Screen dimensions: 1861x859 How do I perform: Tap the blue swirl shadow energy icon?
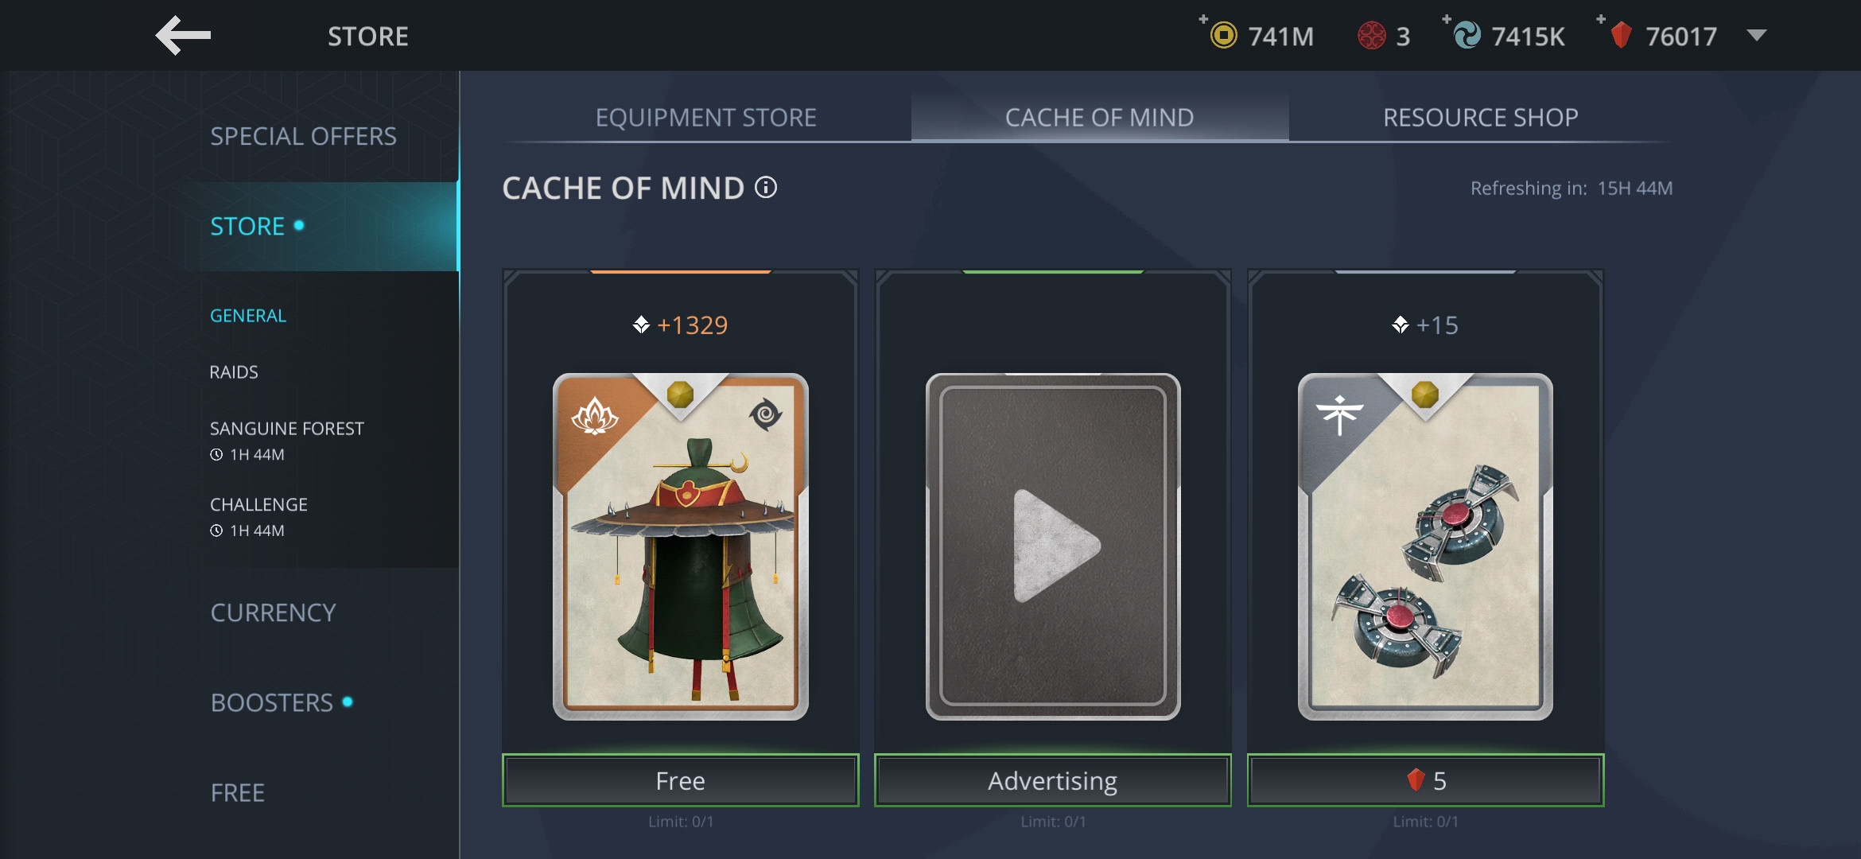click(1467, 36)
